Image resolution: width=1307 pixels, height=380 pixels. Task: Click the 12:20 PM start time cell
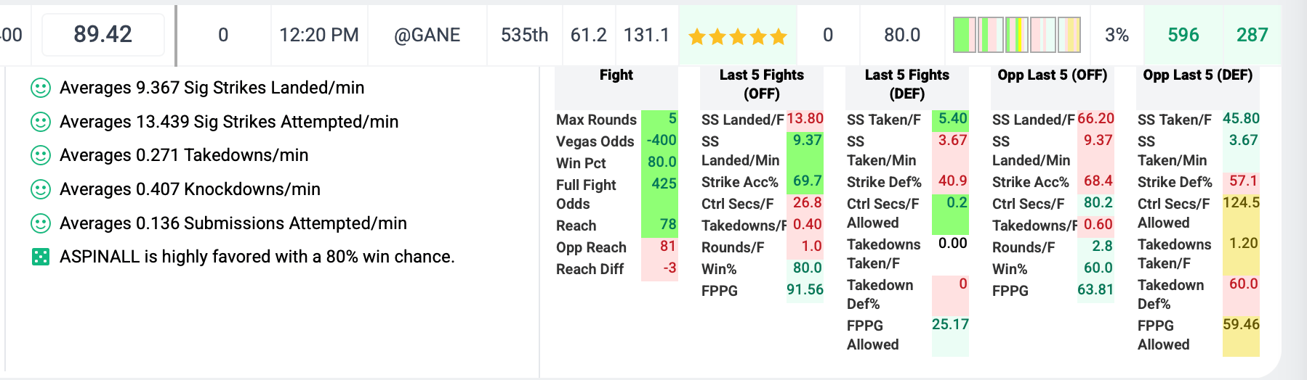click(319, 35)
